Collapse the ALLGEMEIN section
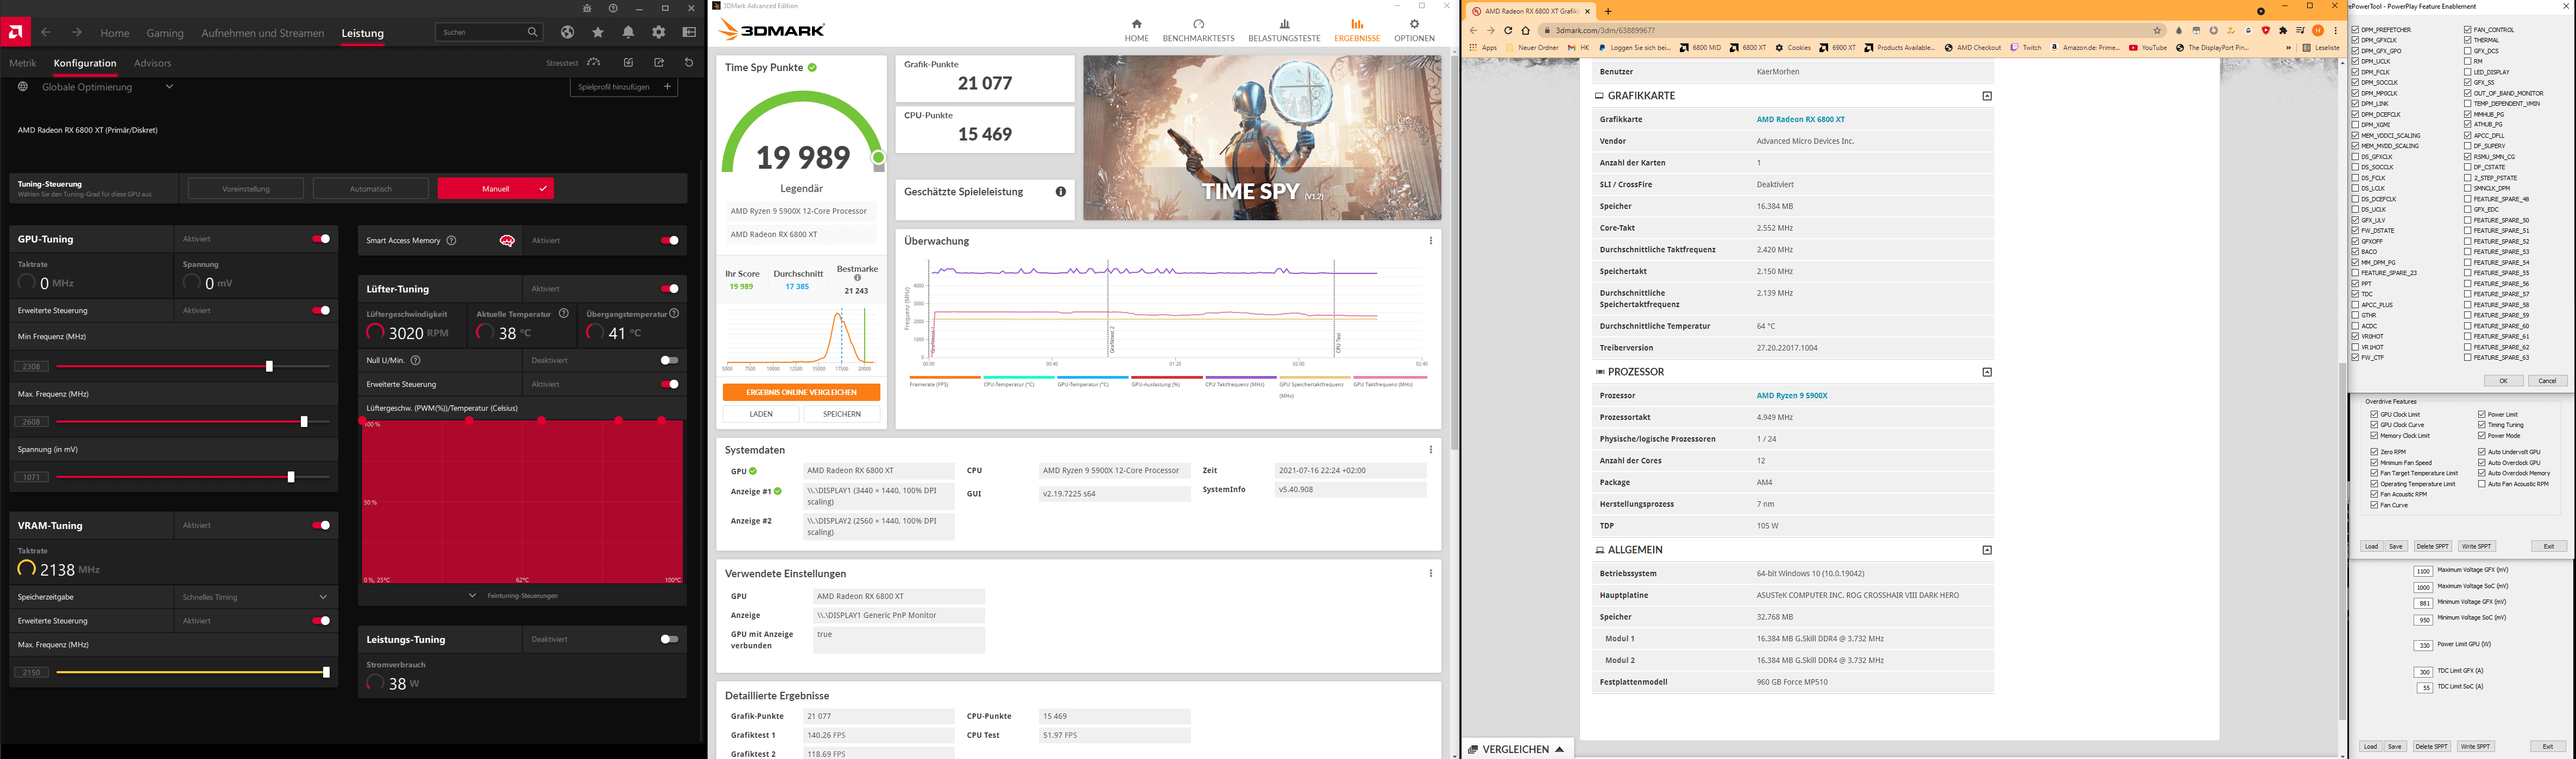 pos(1987,550)
